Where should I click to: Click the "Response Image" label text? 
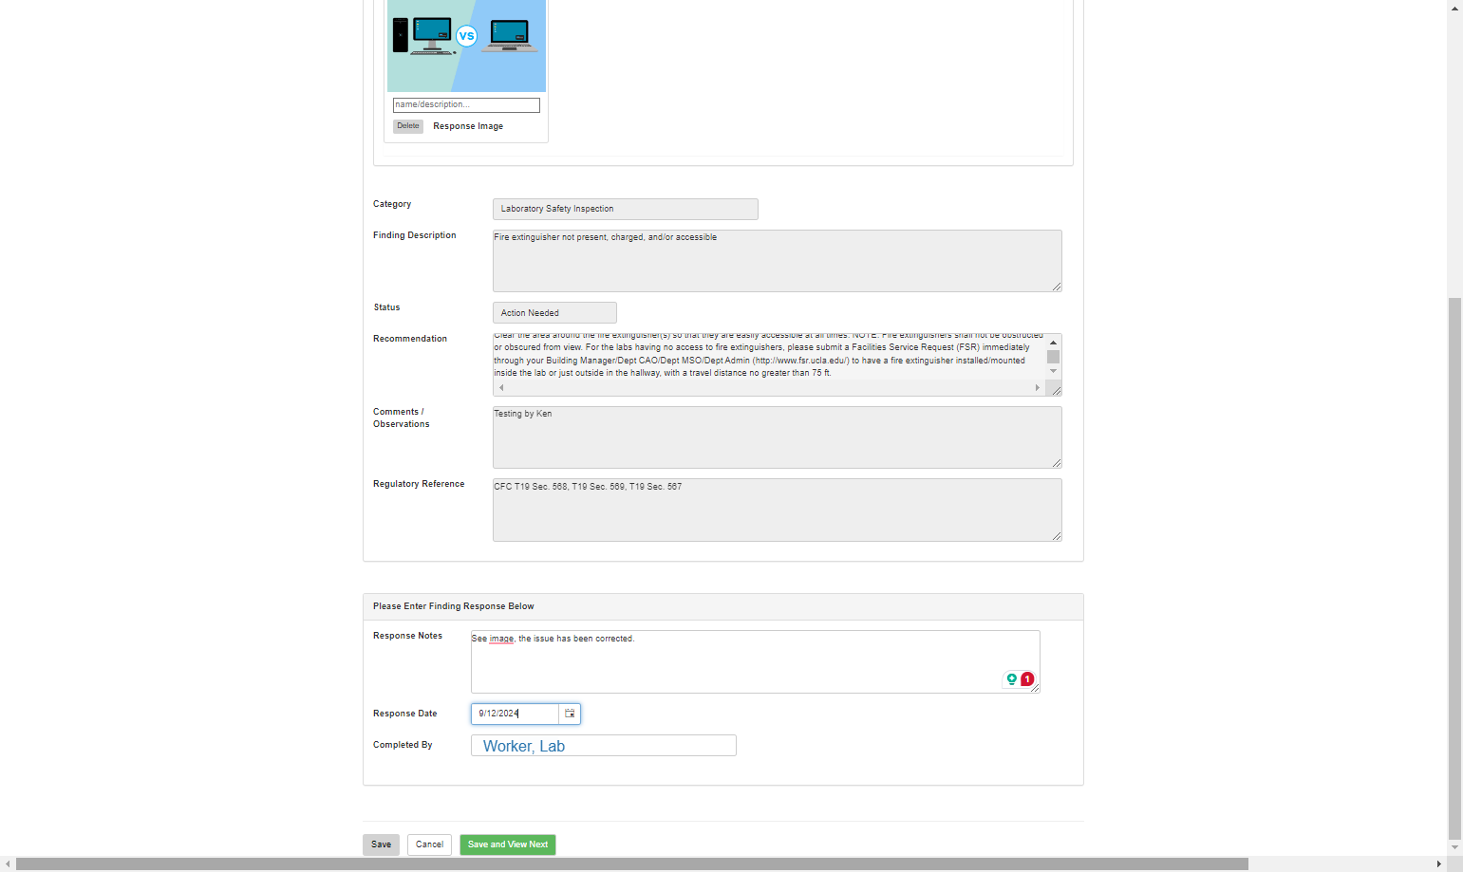(x=468, y=126)
